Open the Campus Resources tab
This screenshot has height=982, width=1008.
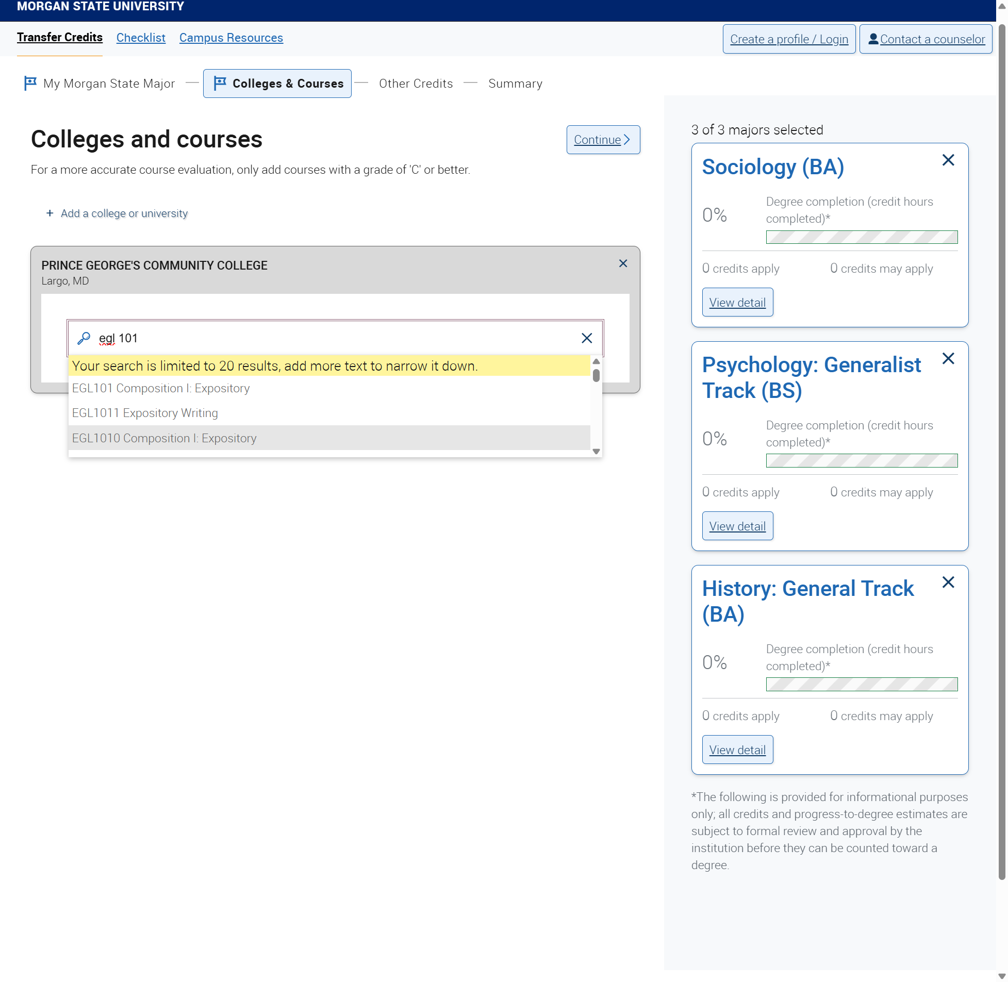pos(231,38)
